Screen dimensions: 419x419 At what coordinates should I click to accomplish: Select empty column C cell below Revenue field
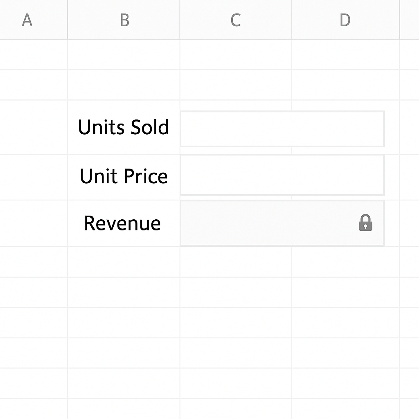click(236, 262)
